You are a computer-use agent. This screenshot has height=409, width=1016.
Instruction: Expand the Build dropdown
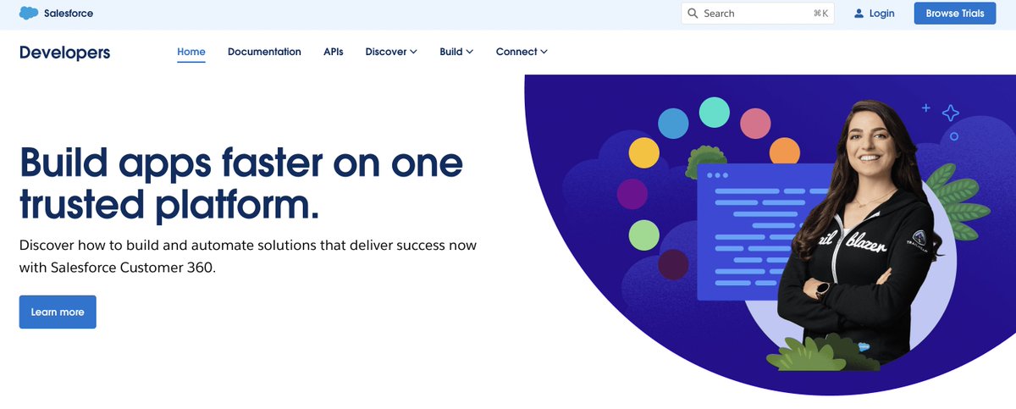tap(456, 52)
